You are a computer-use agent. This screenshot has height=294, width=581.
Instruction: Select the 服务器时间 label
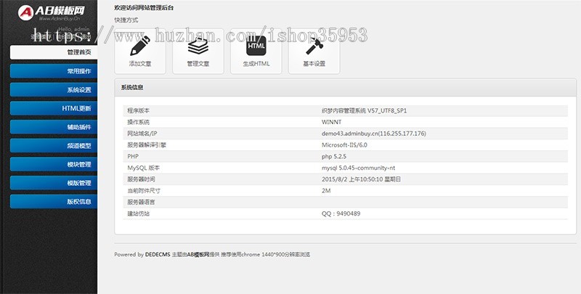coord(141,179)
